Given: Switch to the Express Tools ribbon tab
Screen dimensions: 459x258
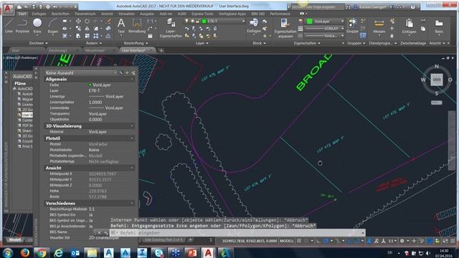Looking at the screenshot, I should click(202, 14).
